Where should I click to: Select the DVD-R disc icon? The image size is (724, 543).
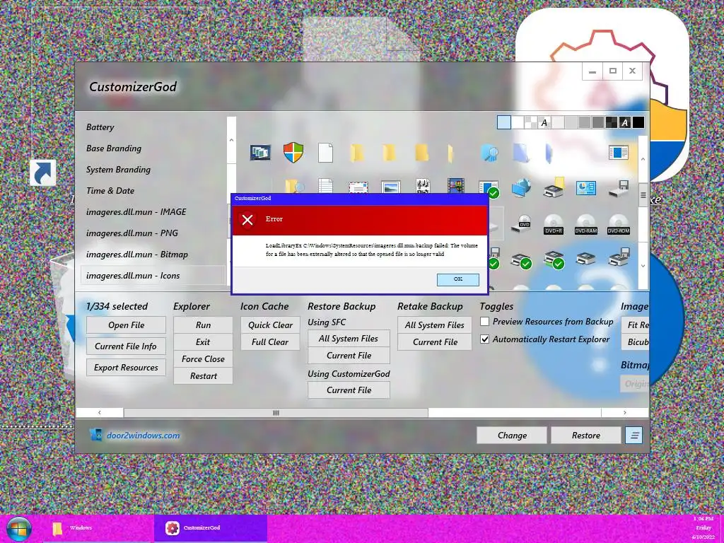click(554, 224)
